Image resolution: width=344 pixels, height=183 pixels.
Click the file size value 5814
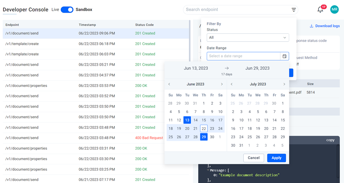coord(310,92)
